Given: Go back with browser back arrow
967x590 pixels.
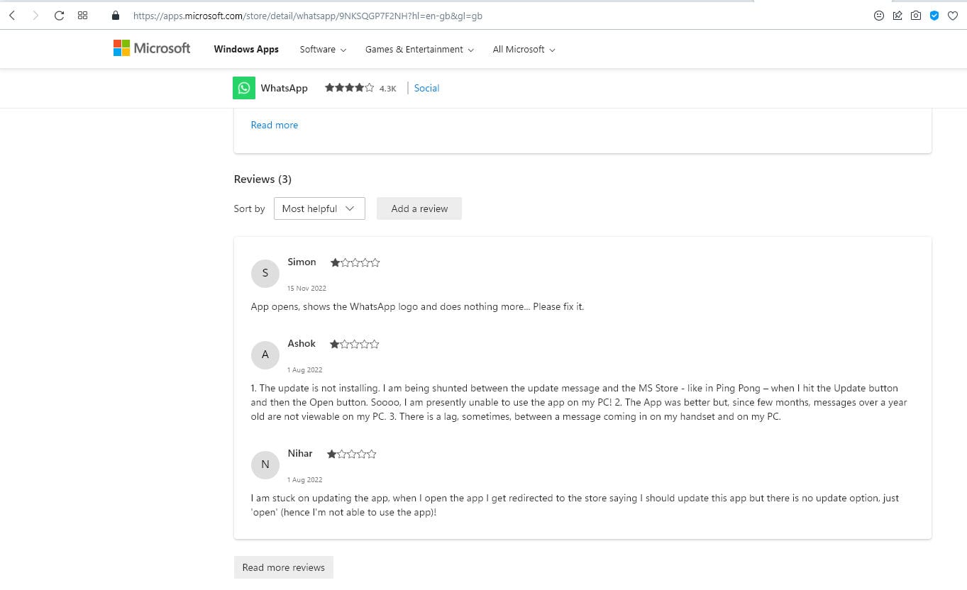Looking at the screenshot, I should pyautogui.click(x=12, y=16).
